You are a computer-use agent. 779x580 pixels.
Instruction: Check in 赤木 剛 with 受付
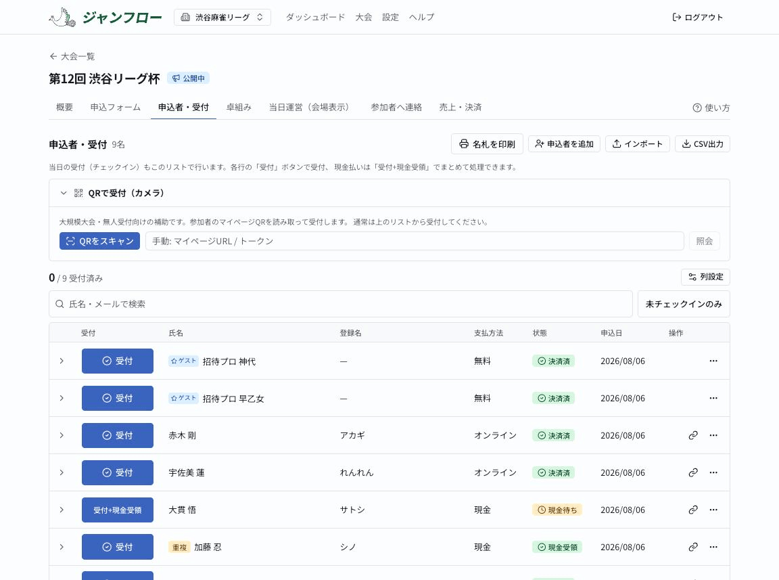tap(117, 435)
